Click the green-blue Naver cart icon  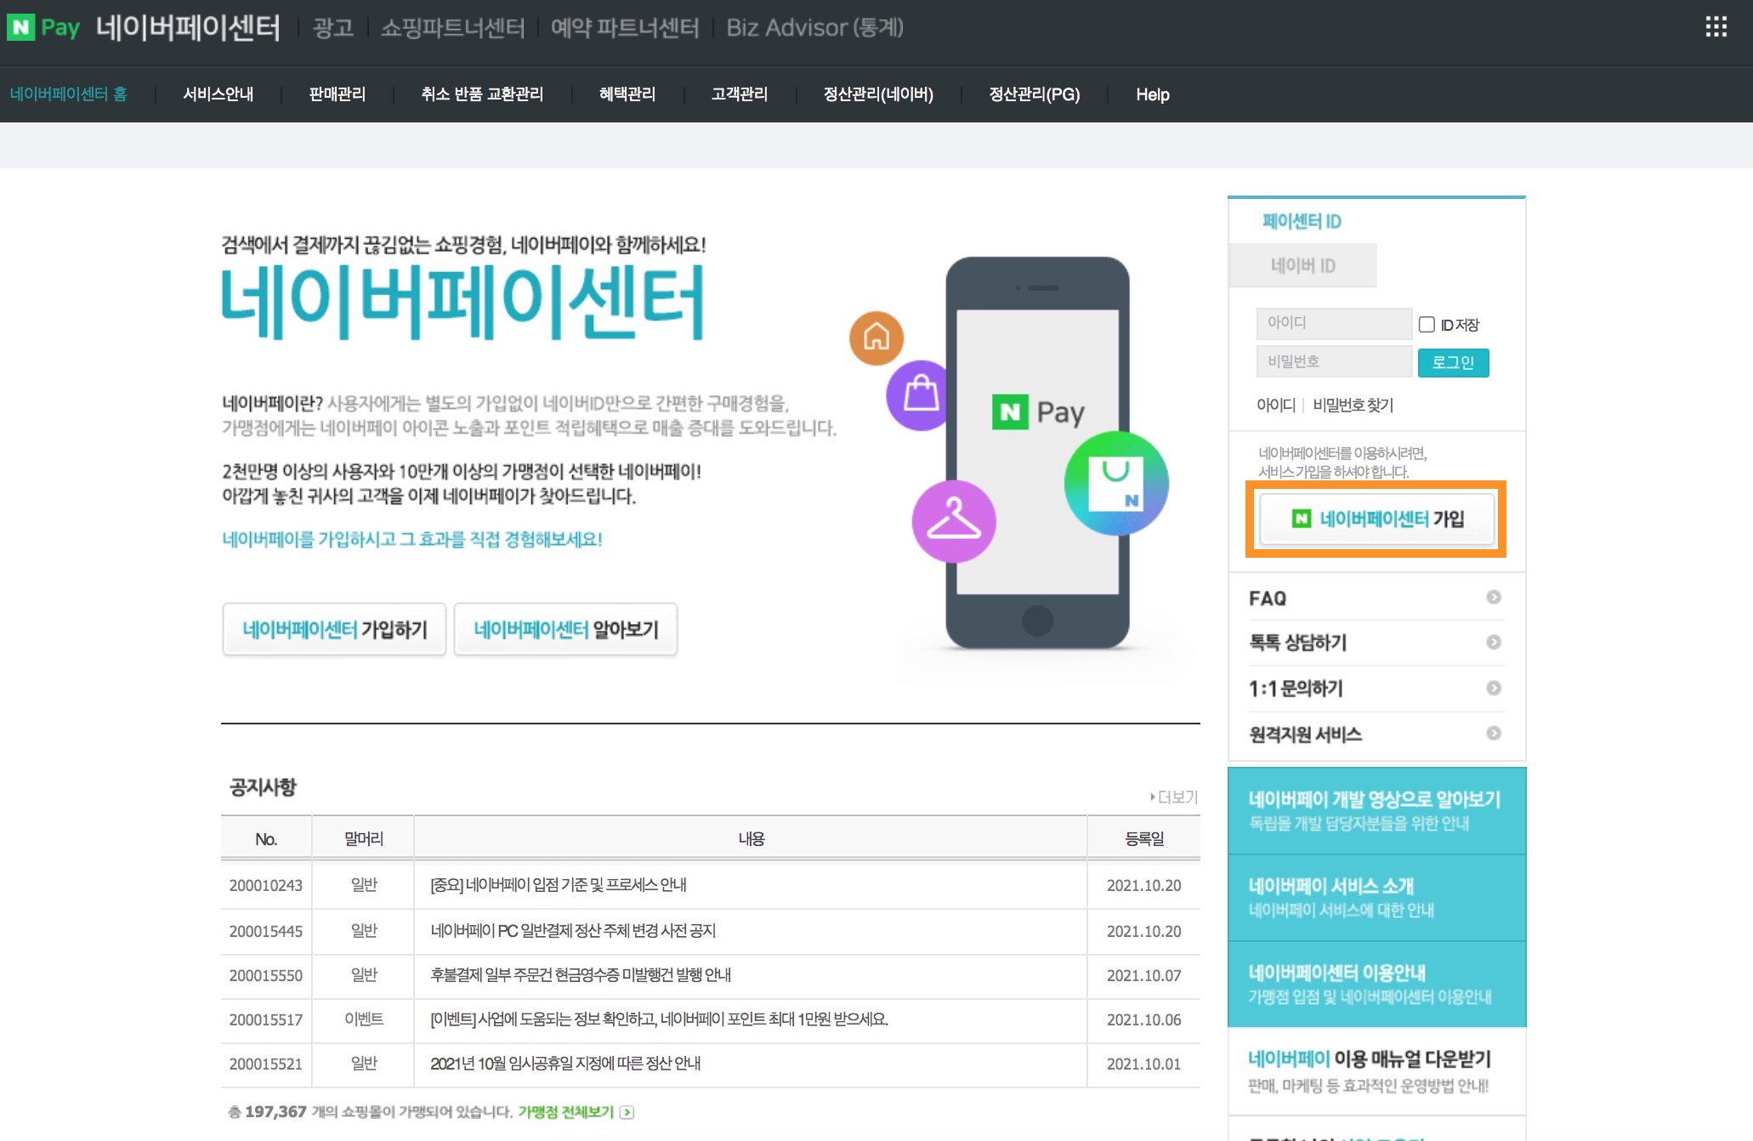[x=1116, y=483]
